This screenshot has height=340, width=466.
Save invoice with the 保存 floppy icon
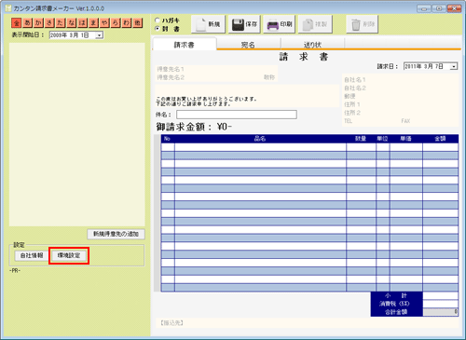pos(244,24)
